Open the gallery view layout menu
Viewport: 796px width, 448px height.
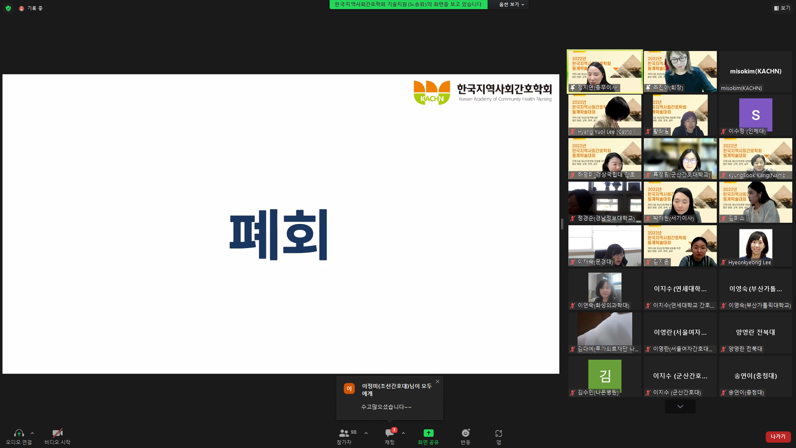point(782,8)
